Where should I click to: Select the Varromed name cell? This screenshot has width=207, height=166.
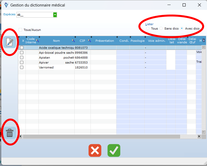coord(56,67)
